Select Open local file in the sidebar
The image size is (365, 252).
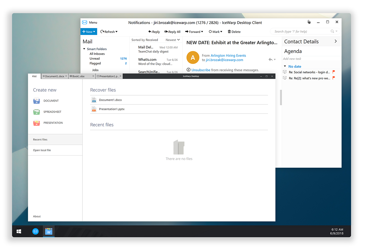(x=55, y=150)
